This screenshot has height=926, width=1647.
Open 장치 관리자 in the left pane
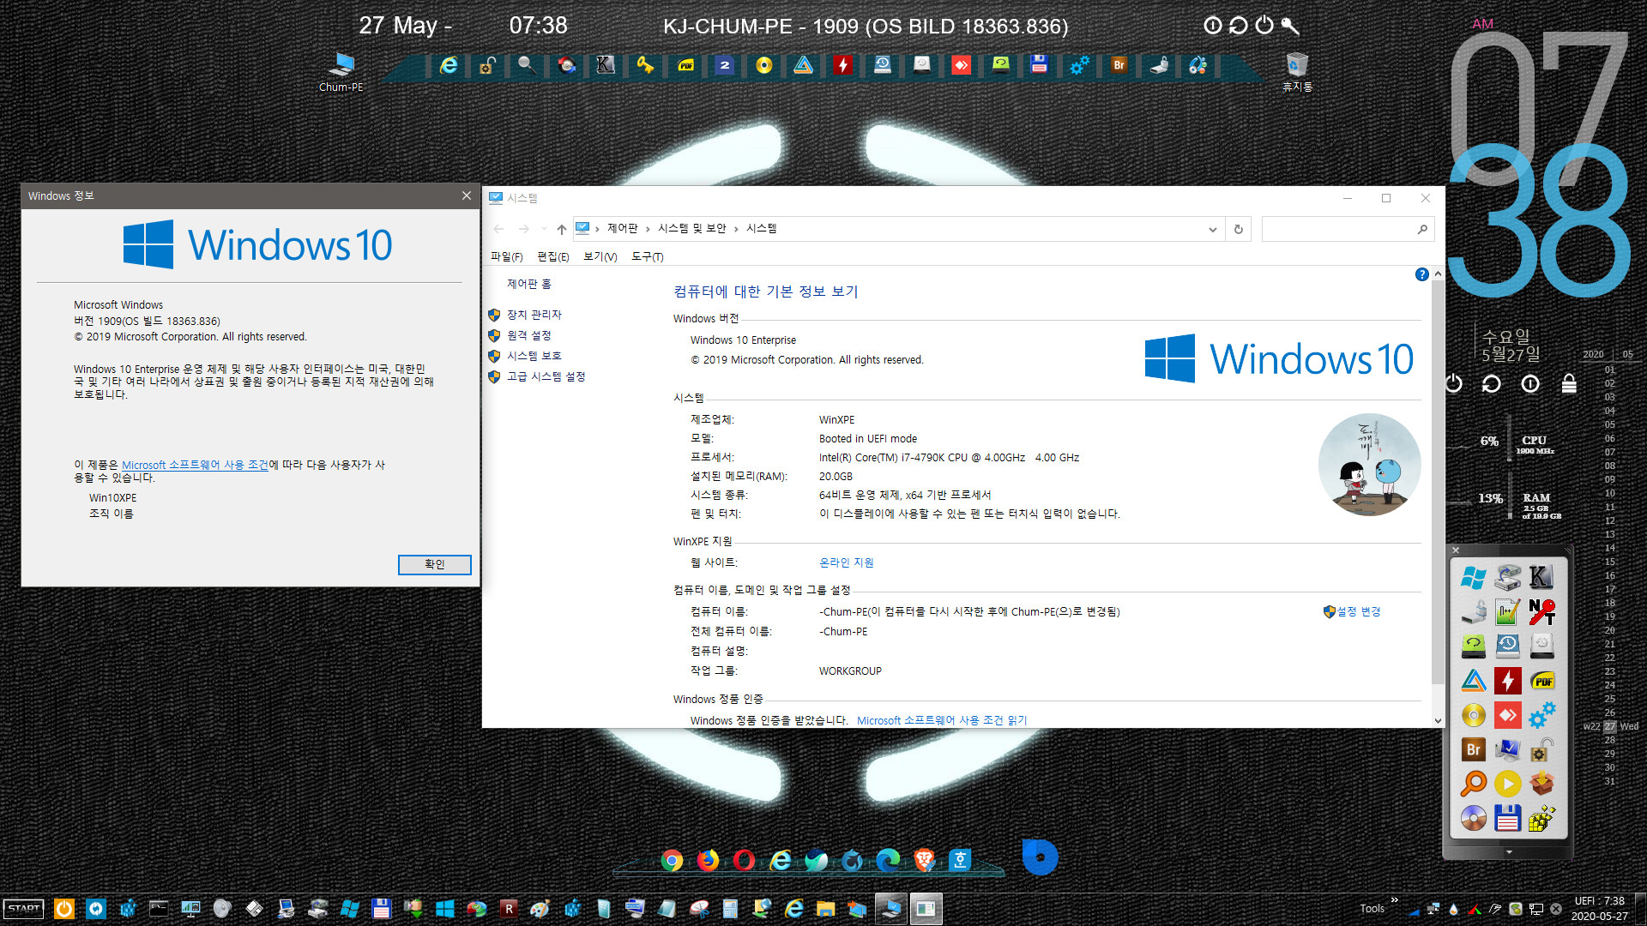[x=534, y=315]
